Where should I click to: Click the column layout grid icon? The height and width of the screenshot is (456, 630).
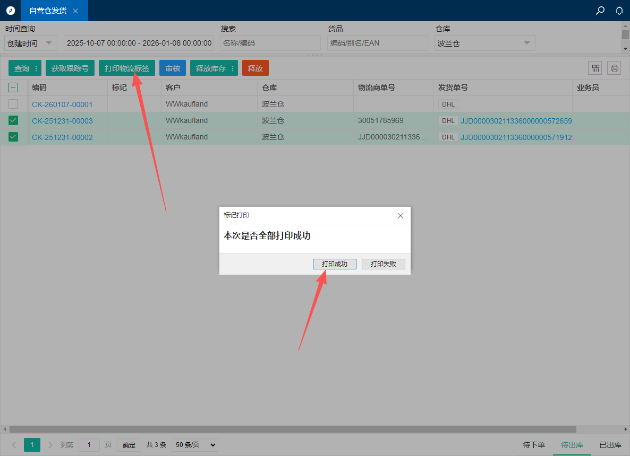click(x=595, y=68)
